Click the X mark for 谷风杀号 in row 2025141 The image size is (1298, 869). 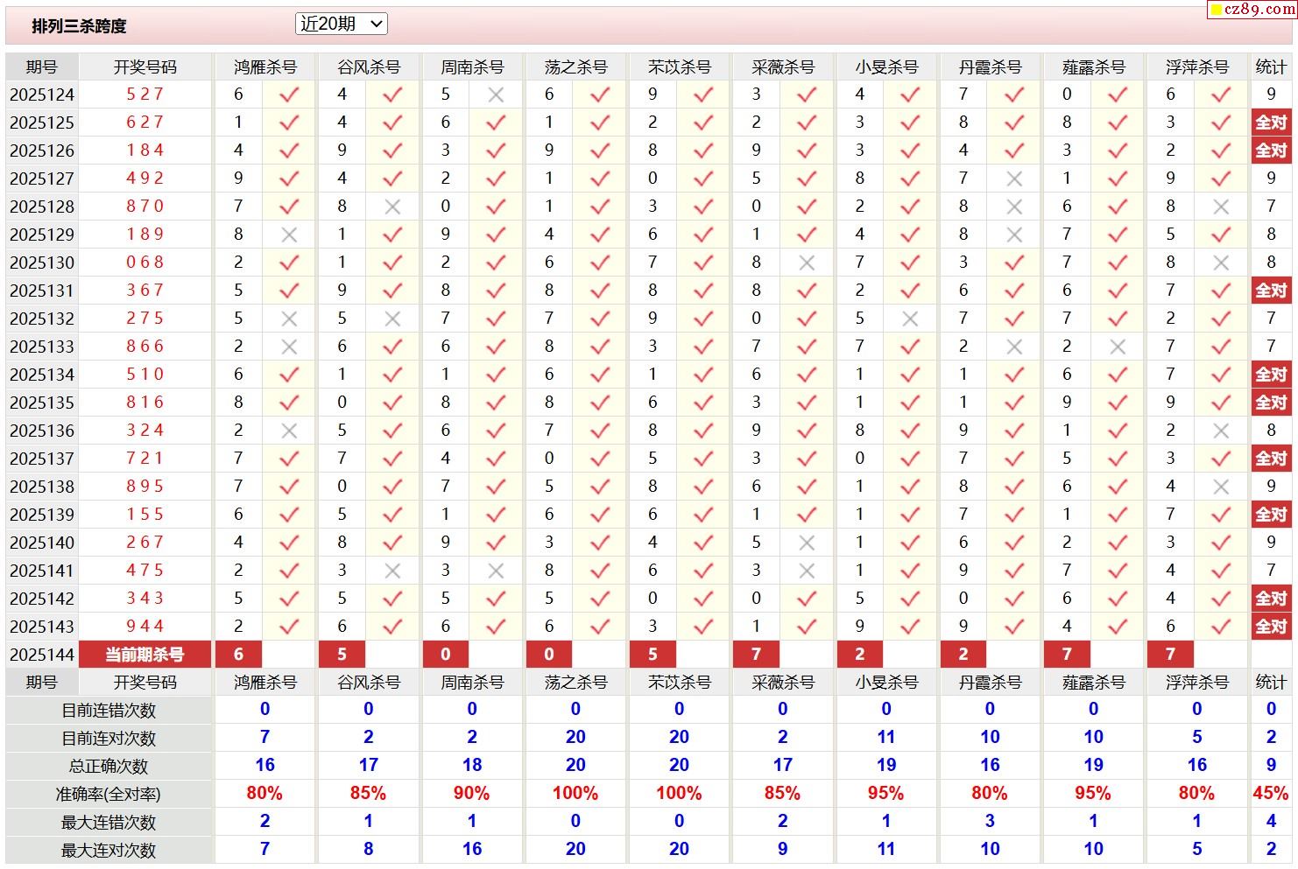pos(392,571)
